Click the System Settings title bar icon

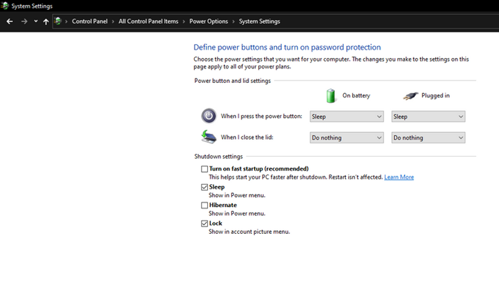pyautogui.click(x=6, y=6)
